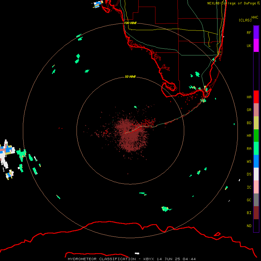Viewport: 261px width, 261px height.
Task: Click the purple RF color swatch in legend
Action: click(256, 32)
